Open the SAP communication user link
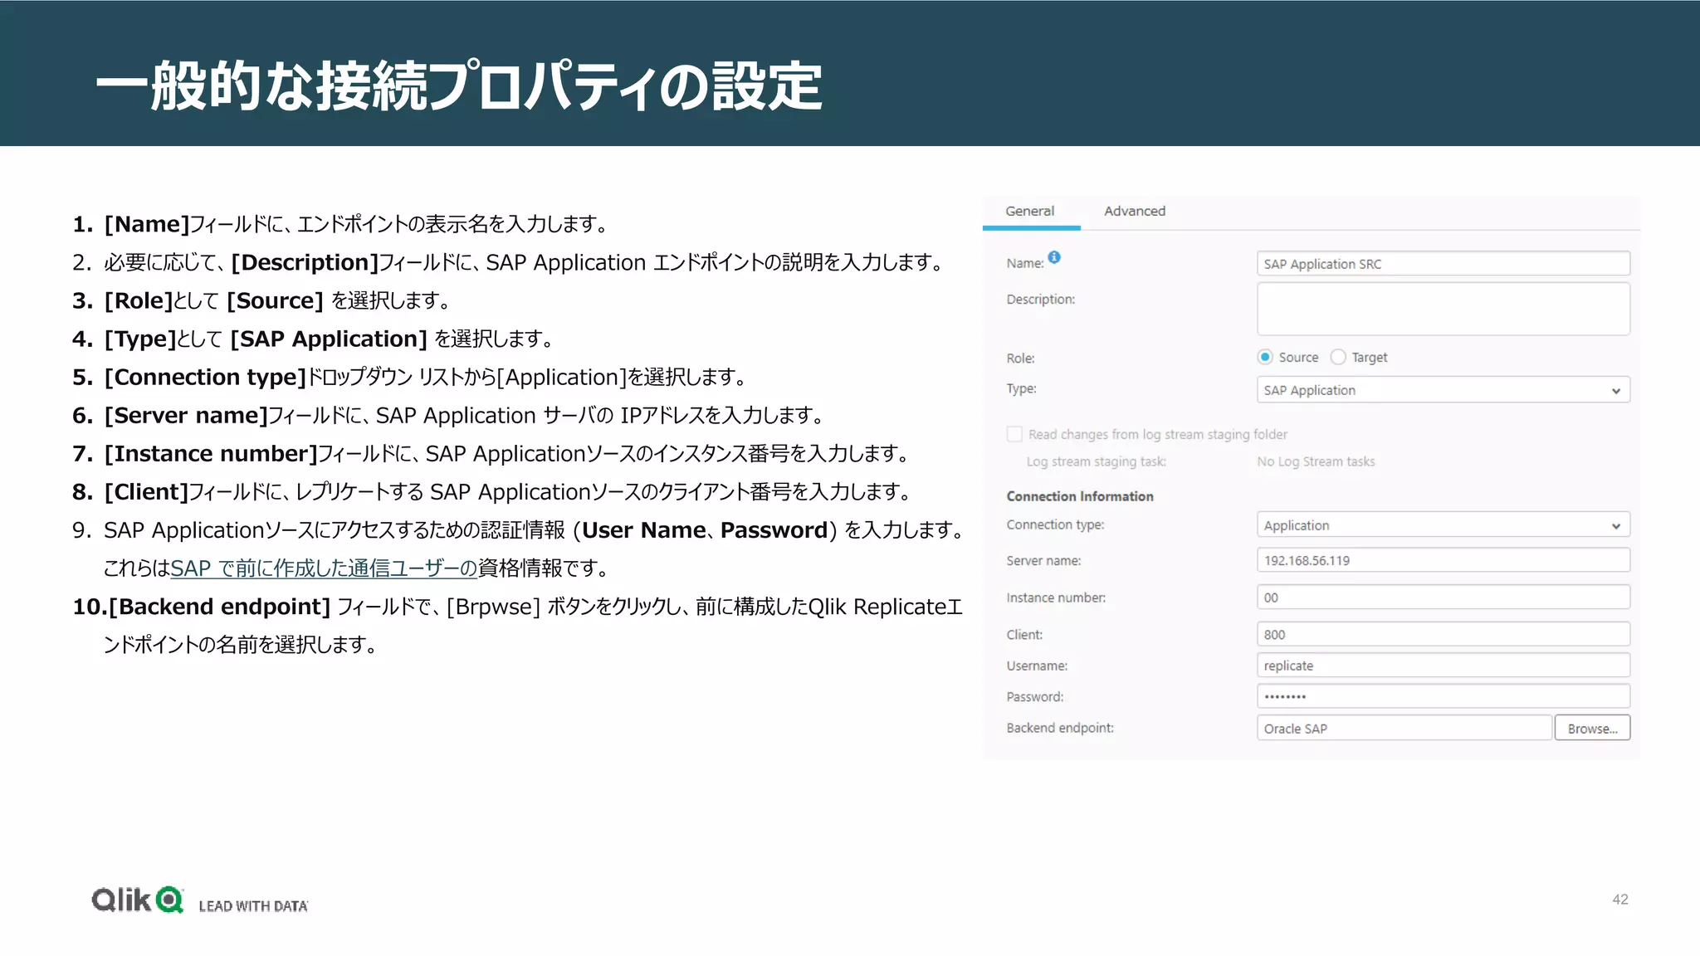1700x956 pixels. [324, 568]
